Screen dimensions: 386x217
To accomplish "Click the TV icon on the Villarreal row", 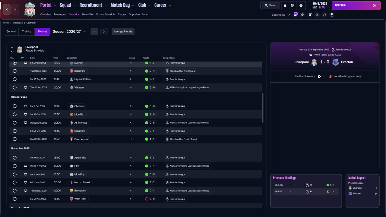I will (x=26, y=88).
